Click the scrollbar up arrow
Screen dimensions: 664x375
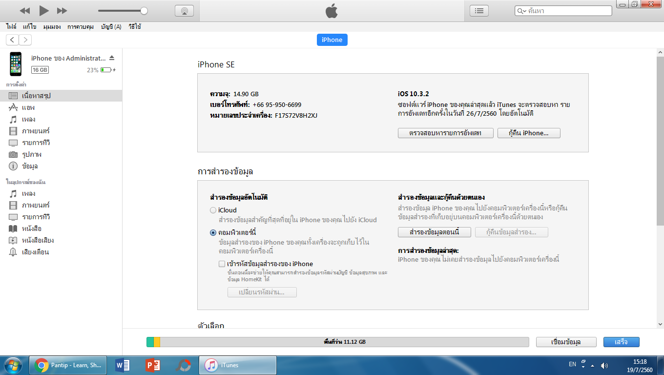point(660,52)
